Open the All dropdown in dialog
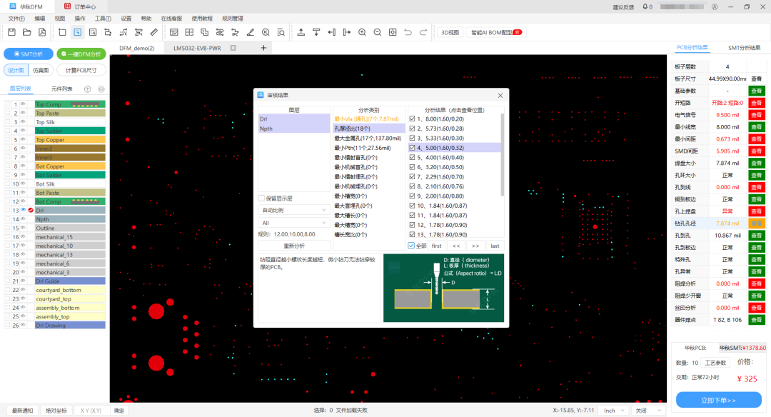Screen dimensions: 771x417 [x=293, y=223]
